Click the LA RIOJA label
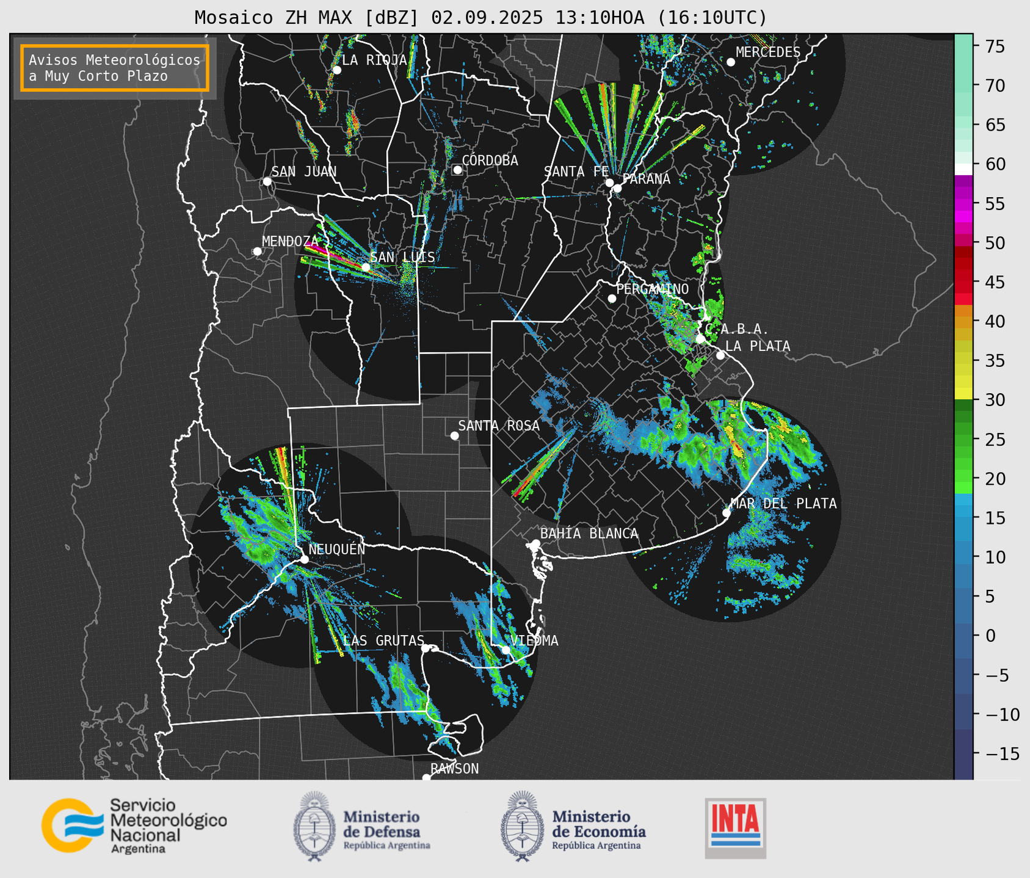 pos(374,60)
